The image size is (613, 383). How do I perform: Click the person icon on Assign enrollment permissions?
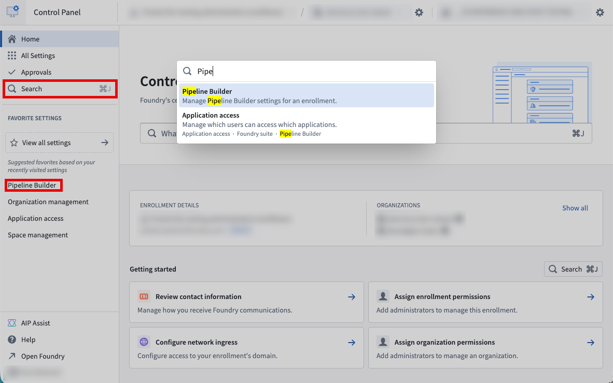[383, 296]
